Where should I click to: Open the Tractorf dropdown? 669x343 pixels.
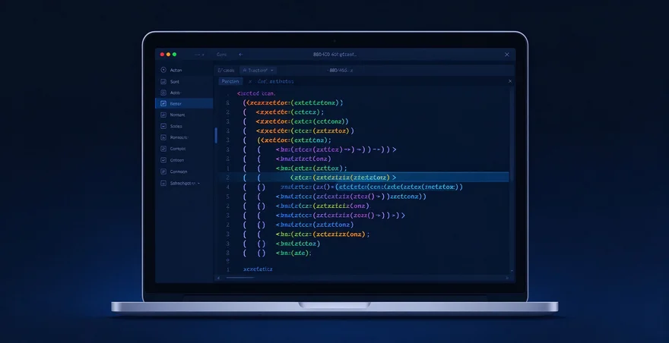coord(258,71)
